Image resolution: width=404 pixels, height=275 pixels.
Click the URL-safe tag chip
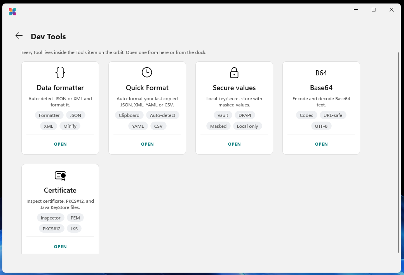[x=333, y=115]
